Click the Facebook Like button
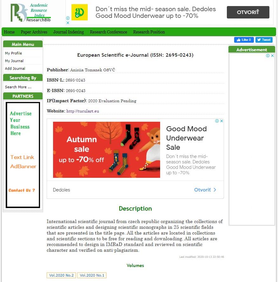The height and width of the screenshot is (282, 278). [244, 40]
